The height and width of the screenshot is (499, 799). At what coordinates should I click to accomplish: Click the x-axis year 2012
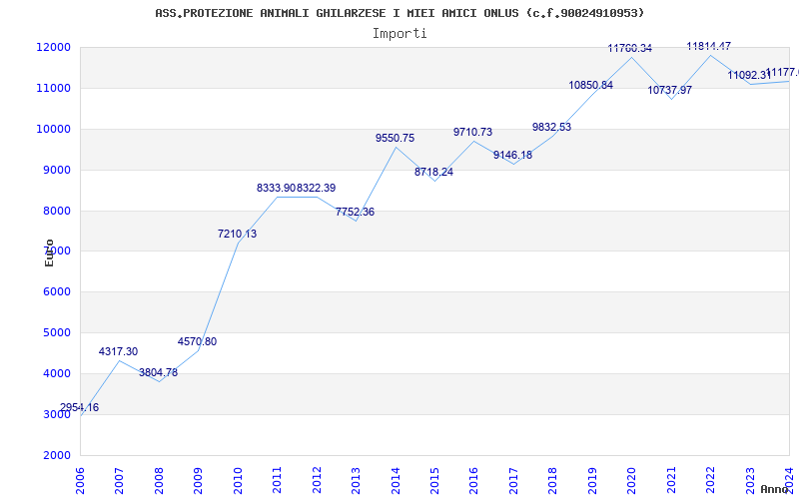point(317,480)
